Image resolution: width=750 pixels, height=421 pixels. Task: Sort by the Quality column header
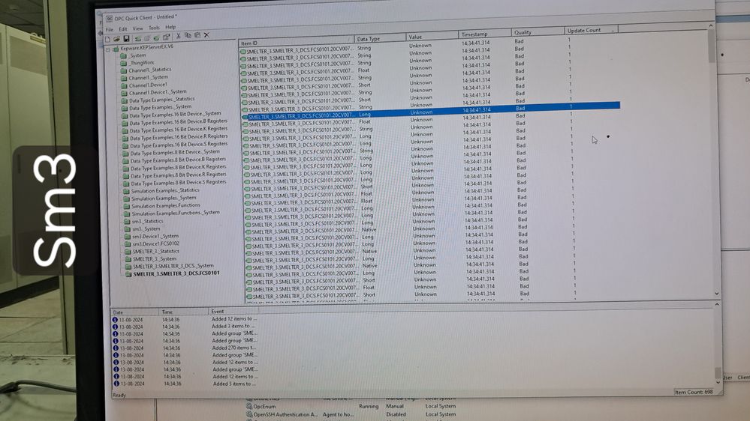click(538, 32)
